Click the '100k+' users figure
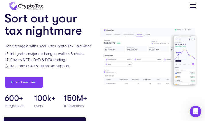 (x=45, y=98)
